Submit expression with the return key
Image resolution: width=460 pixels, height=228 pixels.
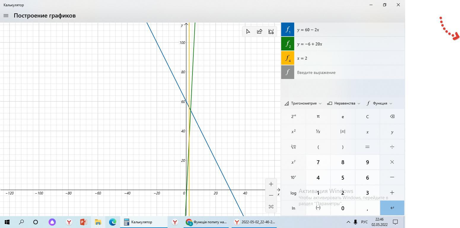coord(392,208)
